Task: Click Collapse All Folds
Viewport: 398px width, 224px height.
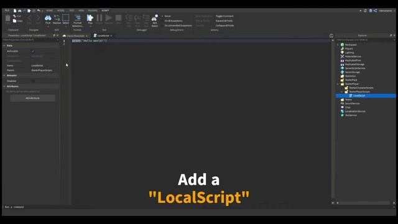Action: coord(224,26)
